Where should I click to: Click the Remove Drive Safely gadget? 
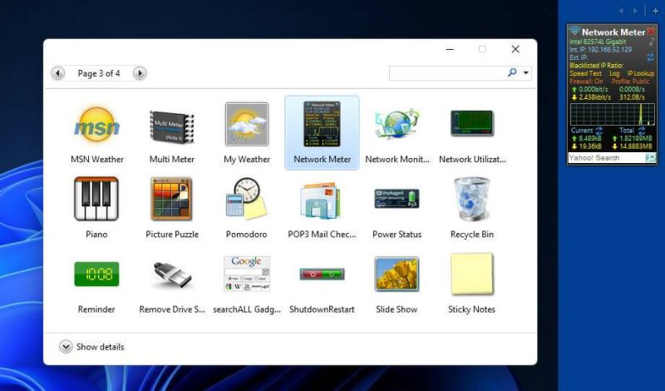tap(171, 275)
